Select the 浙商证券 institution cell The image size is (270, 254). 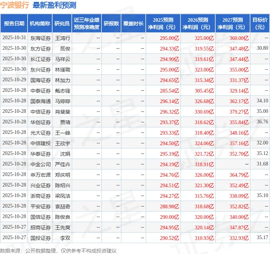(41, 196)
